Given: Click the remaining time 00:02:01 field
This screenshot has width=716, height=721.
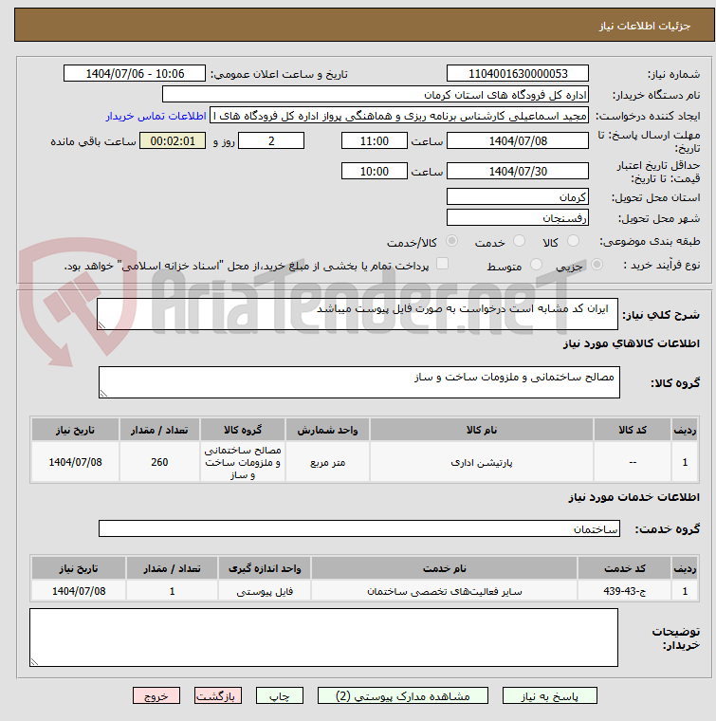Looking at the screenshot, I should pos(173,140).
